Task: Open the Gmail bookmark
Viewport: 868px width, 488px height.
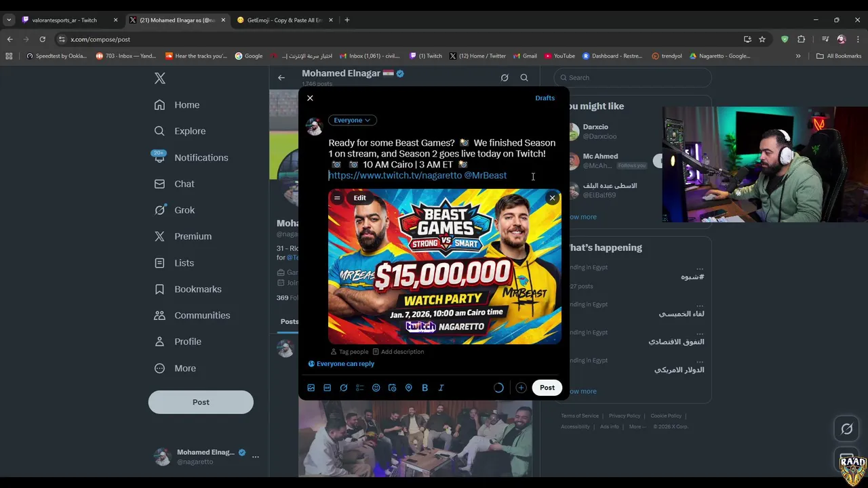Action: [526, 56]
